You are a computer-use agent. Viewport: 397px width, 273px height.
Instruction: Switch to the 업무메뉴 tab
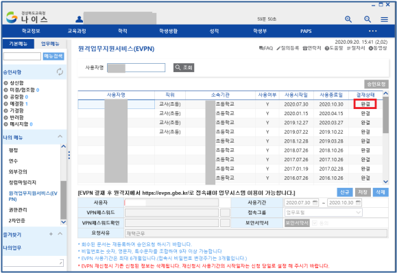[50, 44]
